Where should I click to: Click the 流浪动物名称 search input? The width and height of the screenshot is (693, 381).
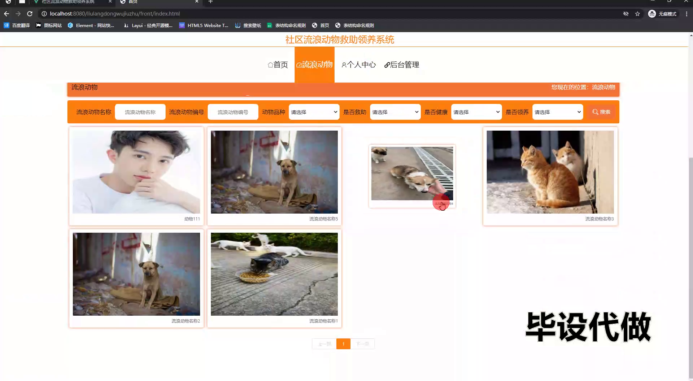(x=140, y=112)
